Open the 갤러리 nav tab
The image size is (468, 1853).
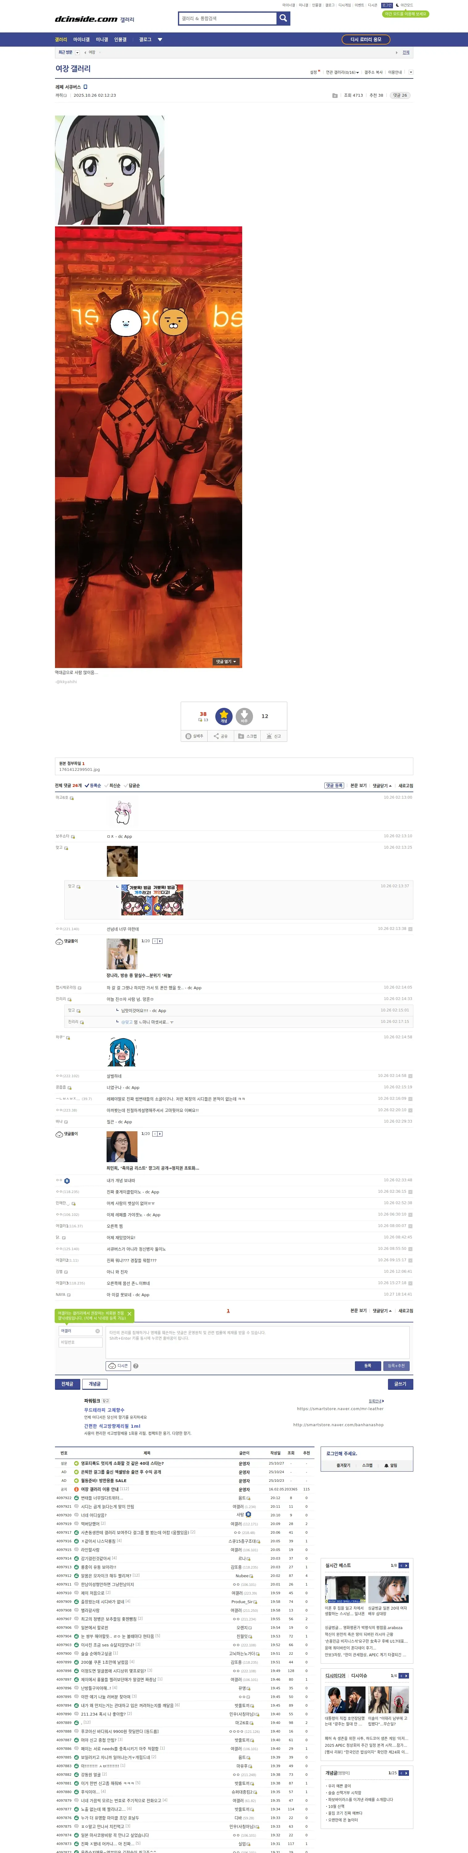[61, 40]
